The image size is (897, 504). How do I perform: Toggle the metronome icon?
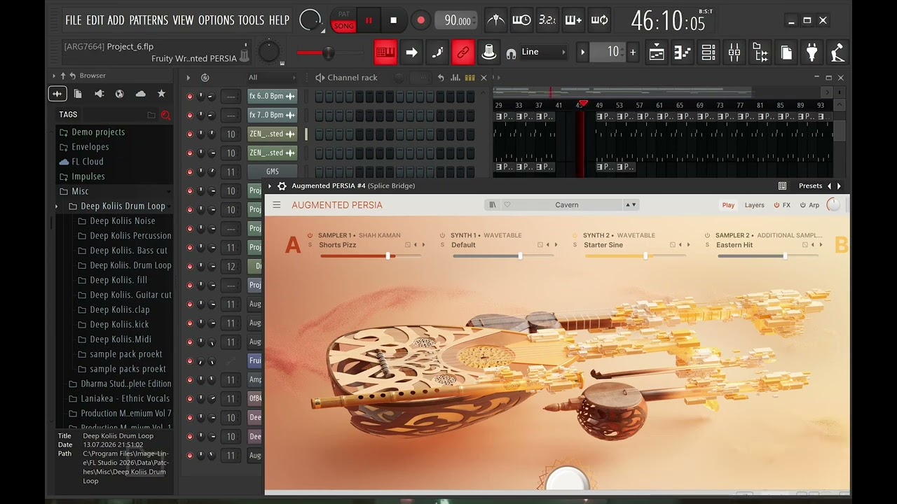[495, 20]
